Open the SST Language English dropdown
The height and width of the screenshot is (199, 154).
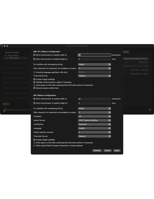(x=94, y=128)
